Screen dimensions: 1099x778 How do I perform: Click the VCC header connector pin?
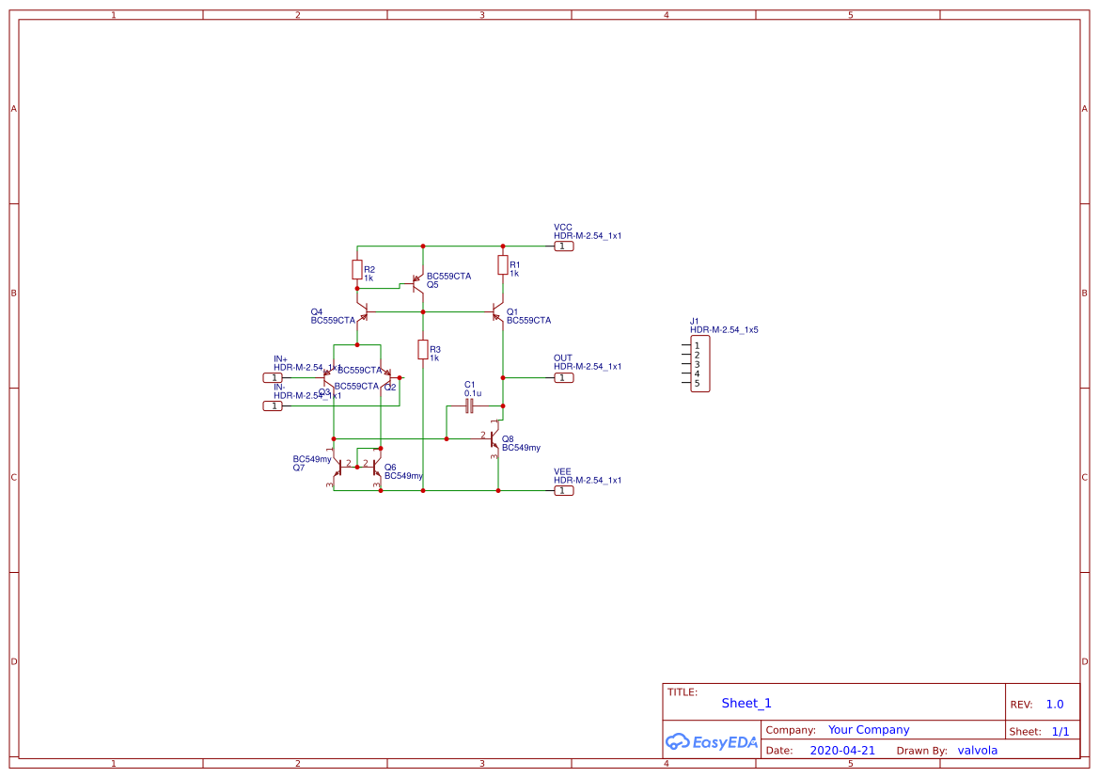point(563,245)
